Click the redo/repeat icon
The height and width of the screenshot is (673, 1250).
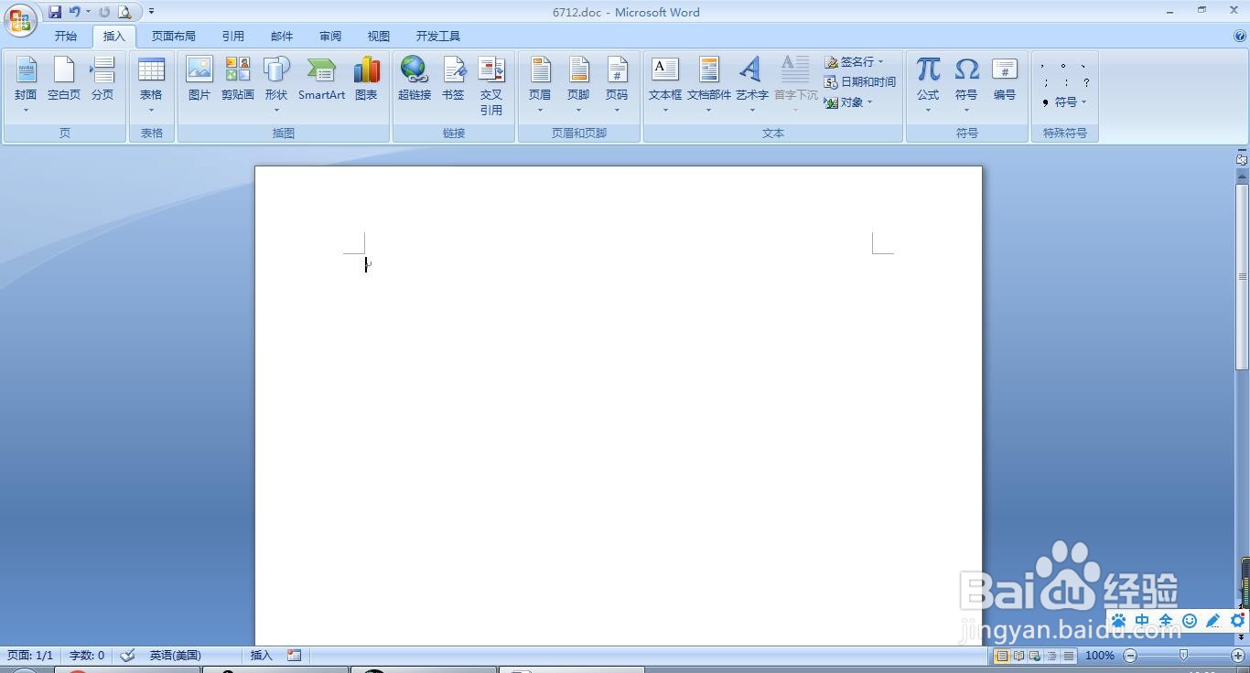coord(104,12)
